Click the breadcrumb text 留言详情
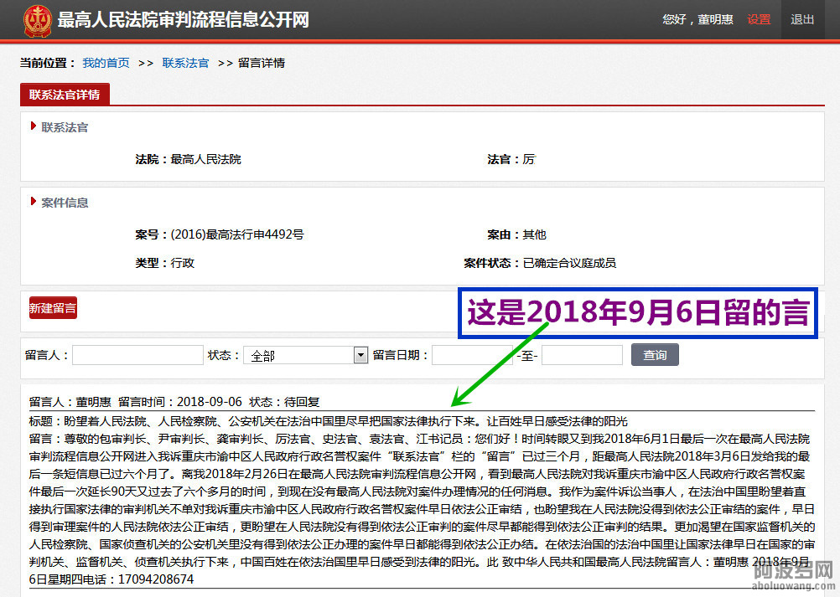Screen dimensions: 840x597 (262, 63)
